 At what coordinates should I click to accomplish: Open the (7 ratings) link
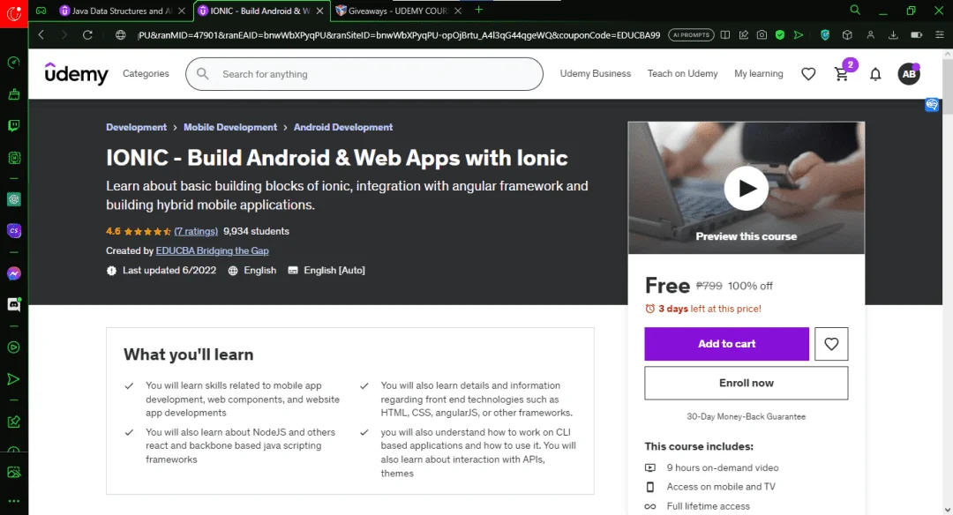pos(196,231)
